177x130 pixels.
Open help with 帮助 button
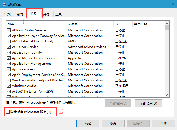click(163, 123)
